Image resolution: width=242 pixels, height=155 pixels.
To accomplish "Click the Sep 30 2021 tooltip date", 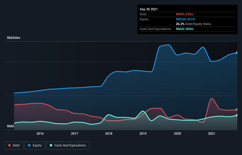I will 149,9.
